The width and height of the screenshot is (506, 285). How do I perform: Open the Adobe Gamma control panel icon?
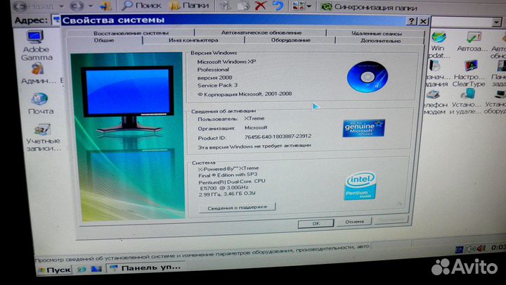pyautogui.click(x=36, y=46)
